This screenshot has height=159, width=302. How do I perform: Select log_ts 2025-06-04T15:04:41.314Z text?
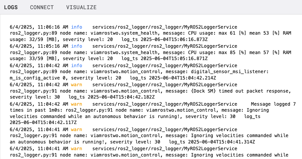point(212,142)
